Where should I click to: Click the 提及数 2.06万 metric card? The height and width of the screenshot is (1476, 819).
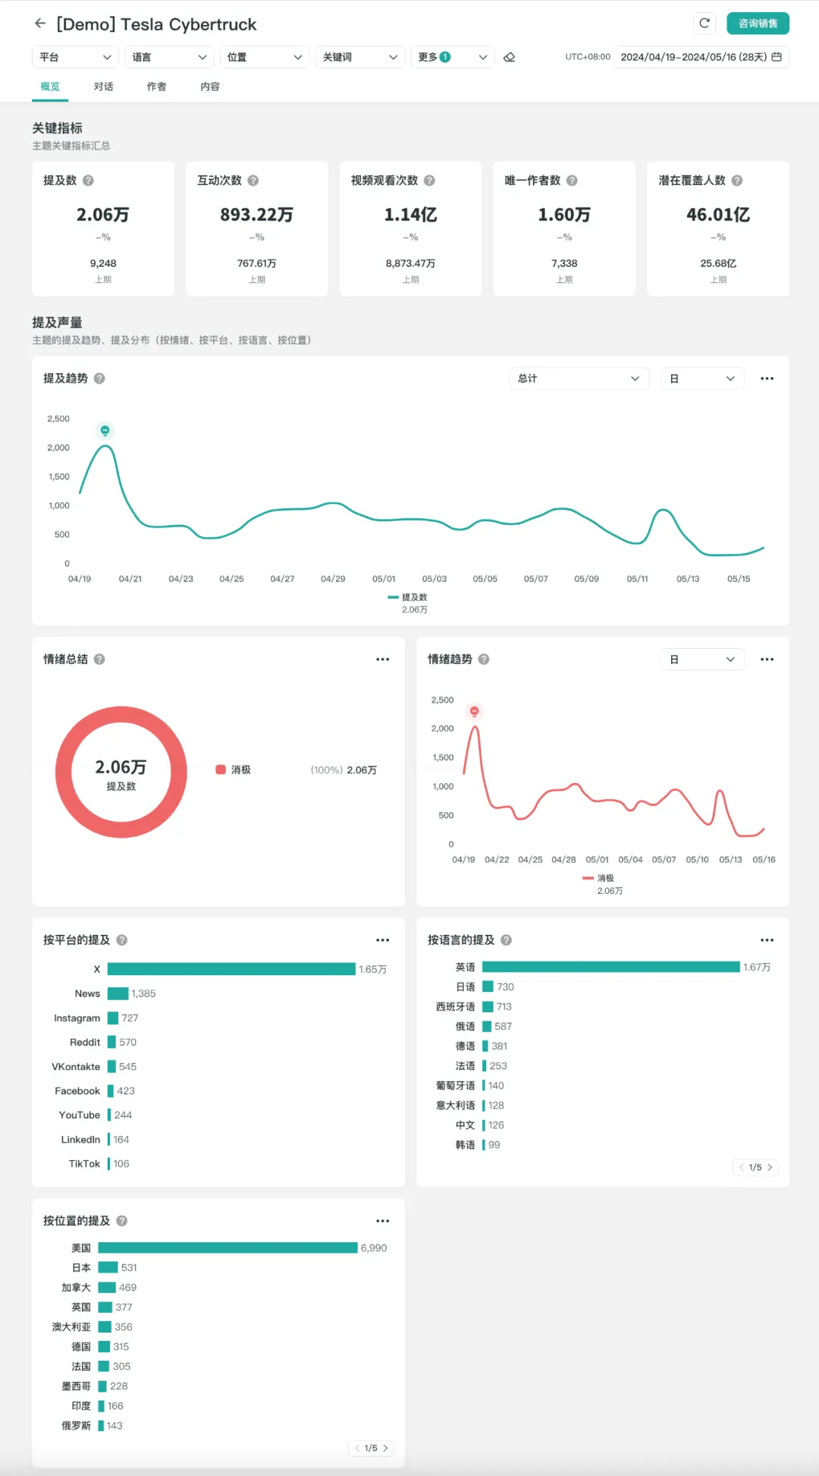point(103,228)
